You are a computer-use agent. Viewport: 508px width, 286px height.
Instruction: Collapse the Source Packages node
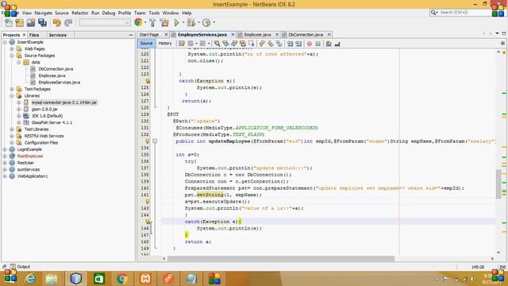(x=12, y=56)
